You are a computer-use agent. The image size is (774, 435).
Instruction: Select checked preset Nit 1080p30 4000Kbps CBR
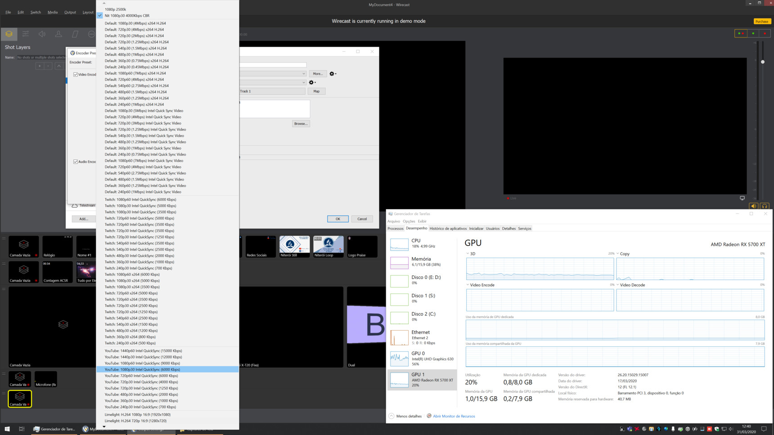click(167, 16)
